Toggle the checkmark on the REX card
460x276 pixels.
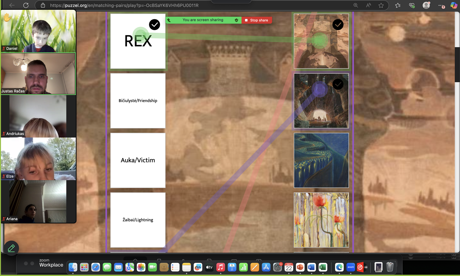point(154,25)
